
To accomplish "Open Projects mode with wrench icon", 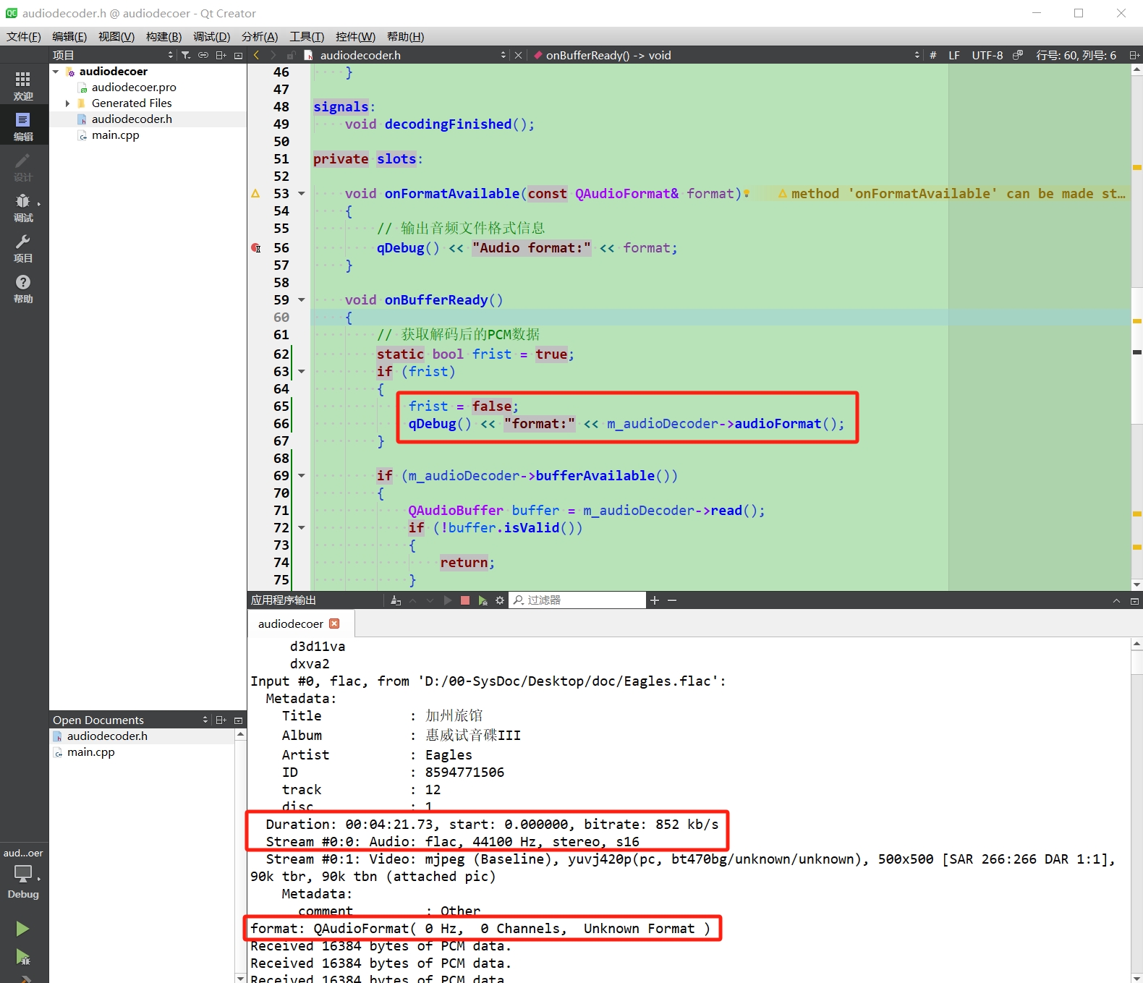I will click(x=23, y=247).
